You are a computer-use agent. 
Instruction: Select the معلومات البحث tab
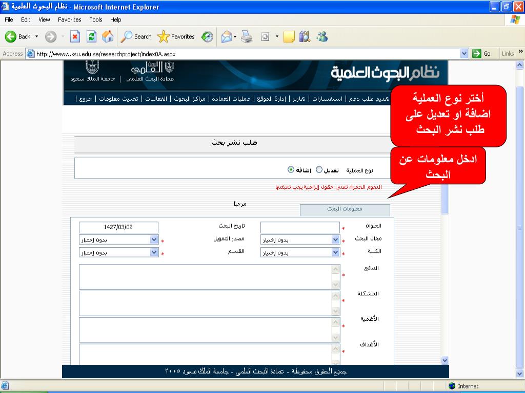(x=345, y=210)
